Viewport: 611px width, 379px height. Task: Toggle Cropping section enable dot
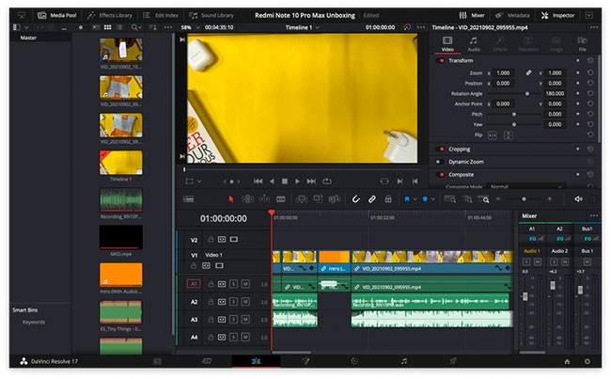pyautogui.click(x=442, y=150)
